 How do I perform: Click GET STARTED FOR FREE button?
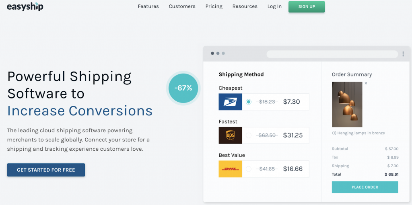click(46, 170)
